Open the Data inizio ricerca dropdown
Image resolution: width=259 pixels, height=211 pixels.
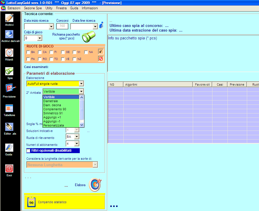point(51,26)
